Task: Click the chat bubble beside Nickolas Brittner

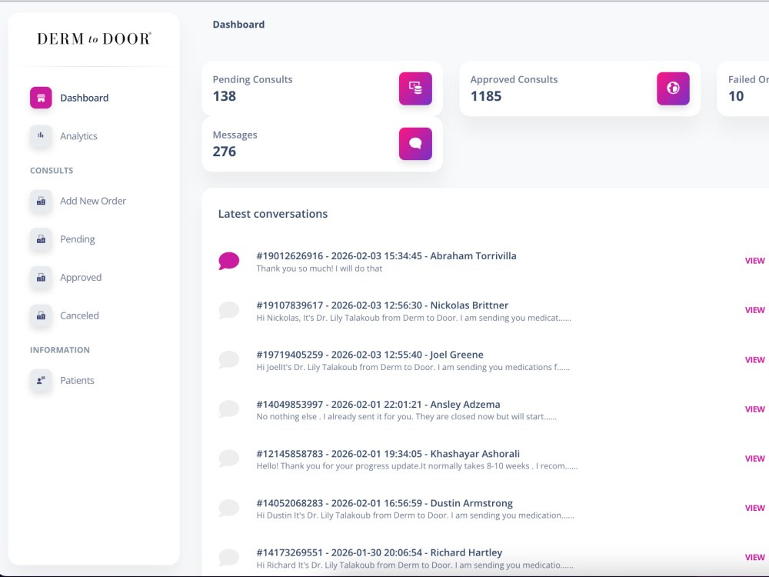Action: coord(228,310)
